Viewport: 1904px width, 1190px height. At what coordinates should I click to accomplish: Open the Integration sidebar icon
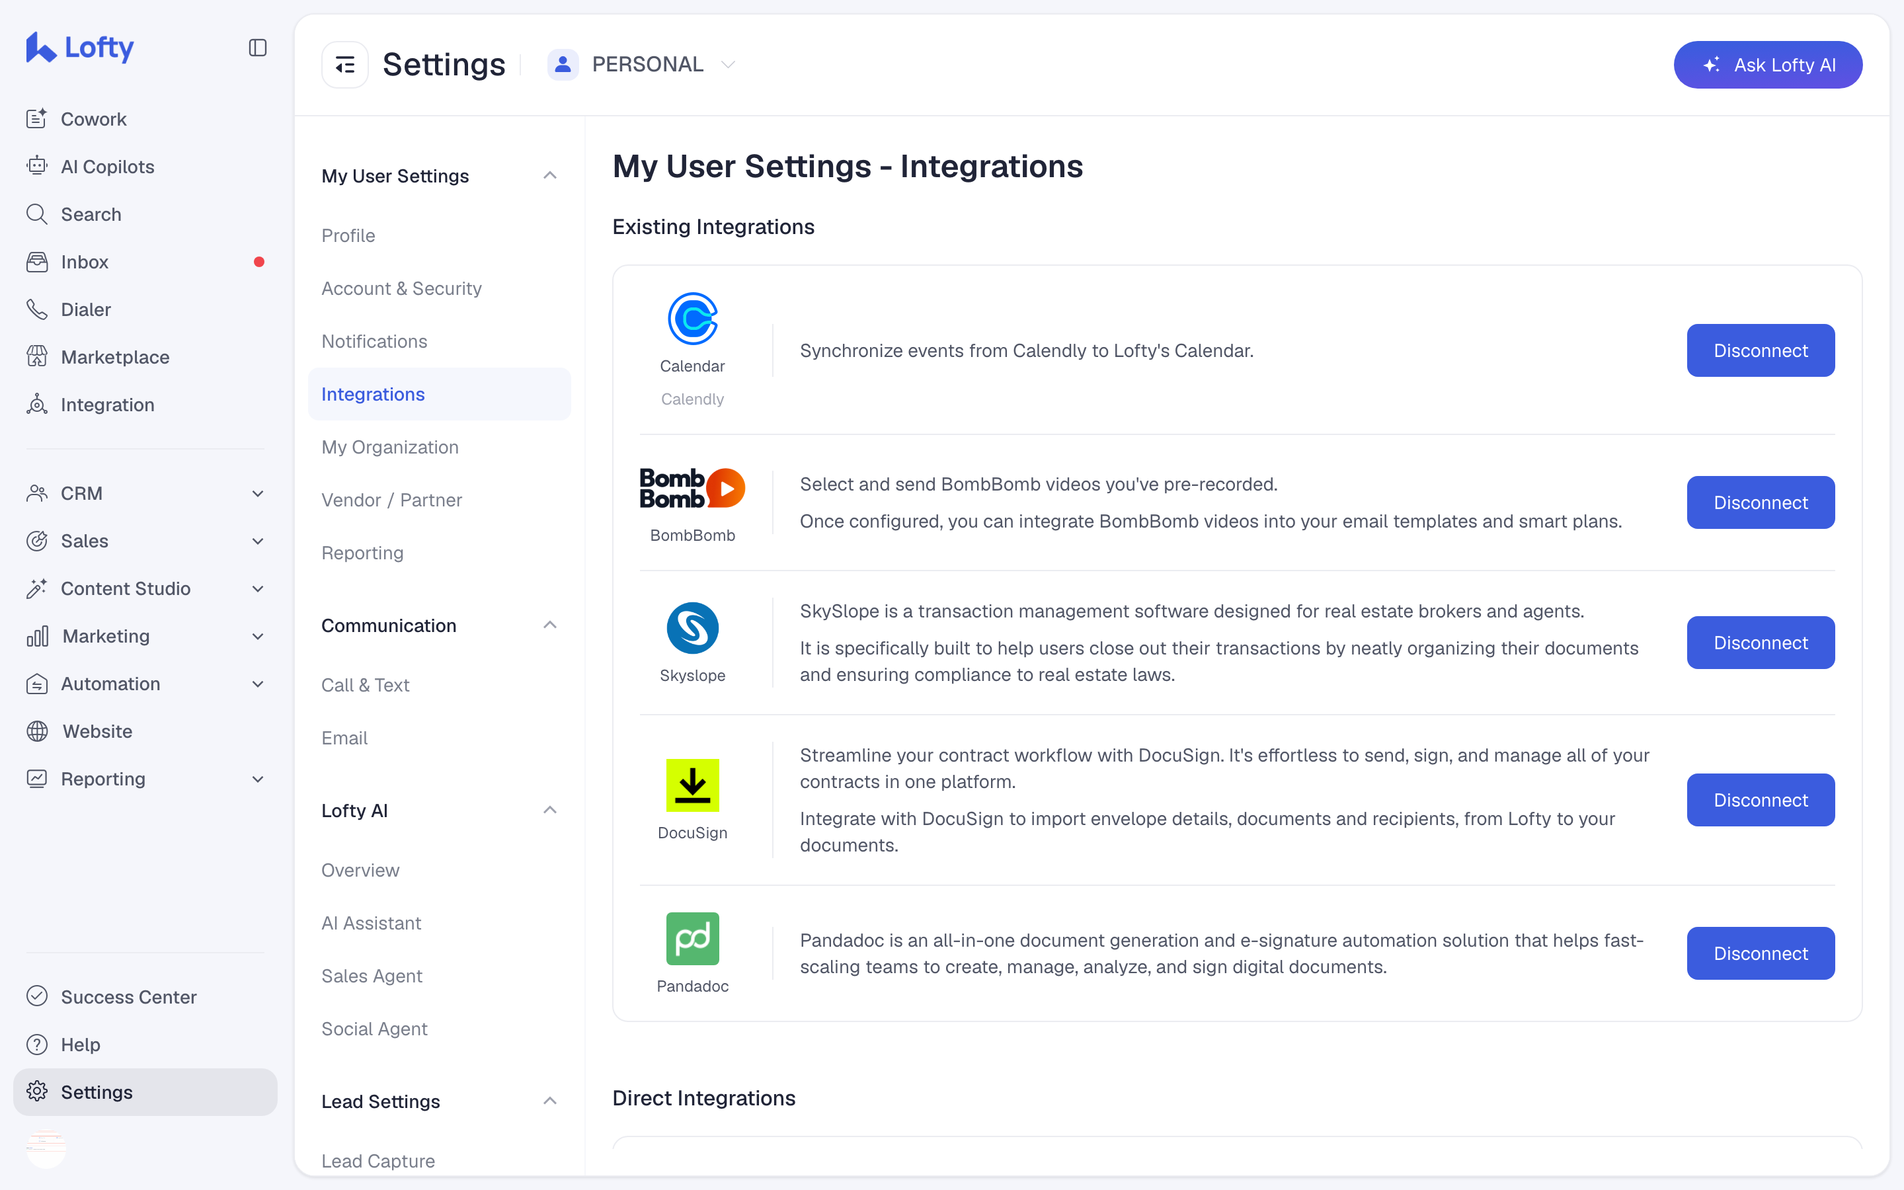[37, 405]
